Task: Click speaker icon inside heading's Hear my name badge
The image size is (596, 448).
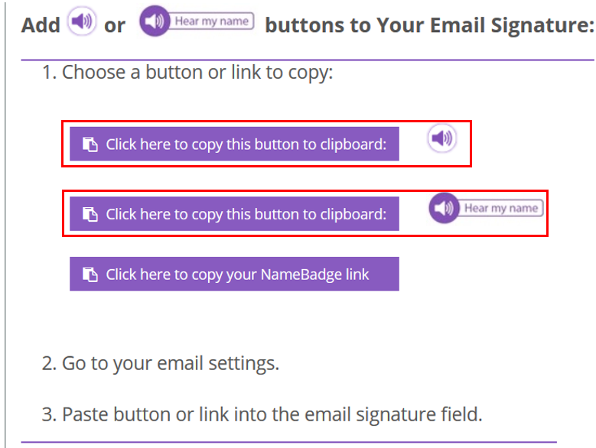Action: tap(154, 21)
